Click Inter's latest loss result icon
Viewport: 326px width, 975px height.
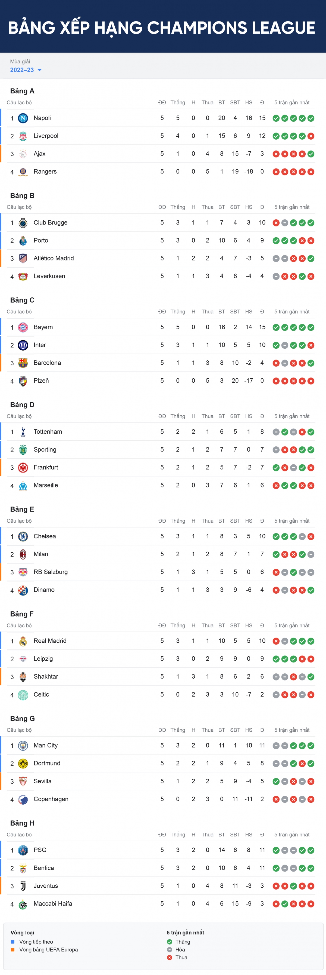(x=311, y=345)
